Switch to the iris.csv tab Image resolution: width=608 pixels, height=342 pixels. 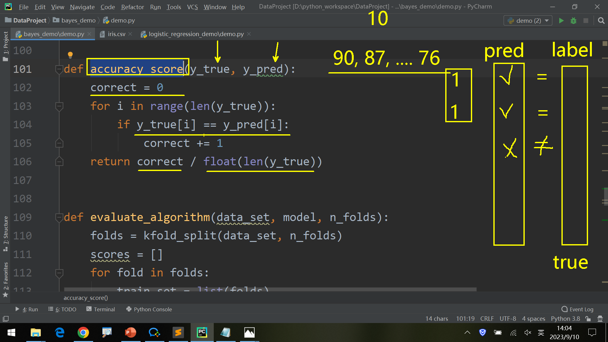point(116,34)
